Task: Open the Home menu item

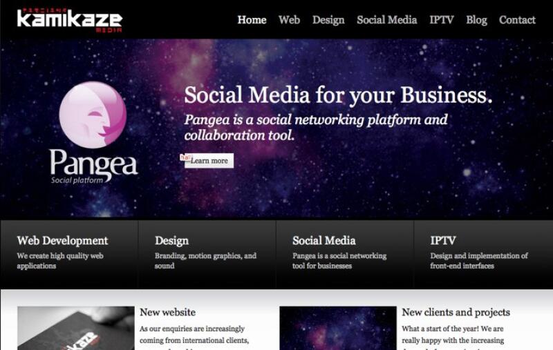Action: (x=252, y=20)
